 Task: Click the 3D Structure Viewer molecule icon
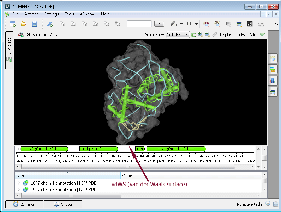tap(21, 35)
